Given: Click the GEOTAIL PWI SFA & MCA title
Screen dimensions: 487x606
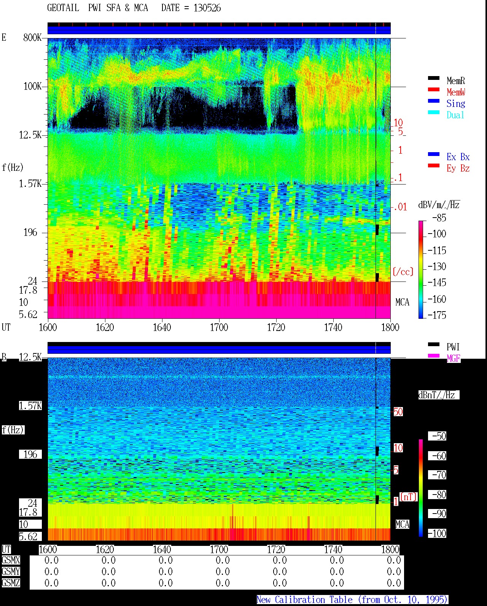Looking at the screenshot, I should (97, 8).
